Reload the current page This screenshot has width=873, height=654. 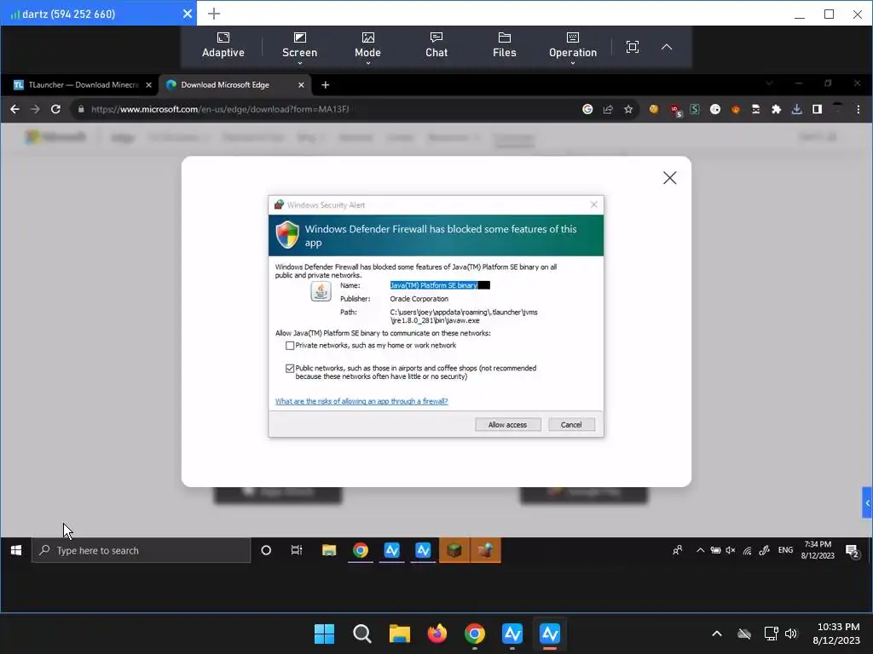[55, 109]
